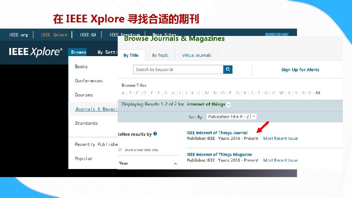Remove the 'internet of things' filter tag
The height and width of the screenshot is (198, 352).
pyautogui.click(x=228, y=104)
